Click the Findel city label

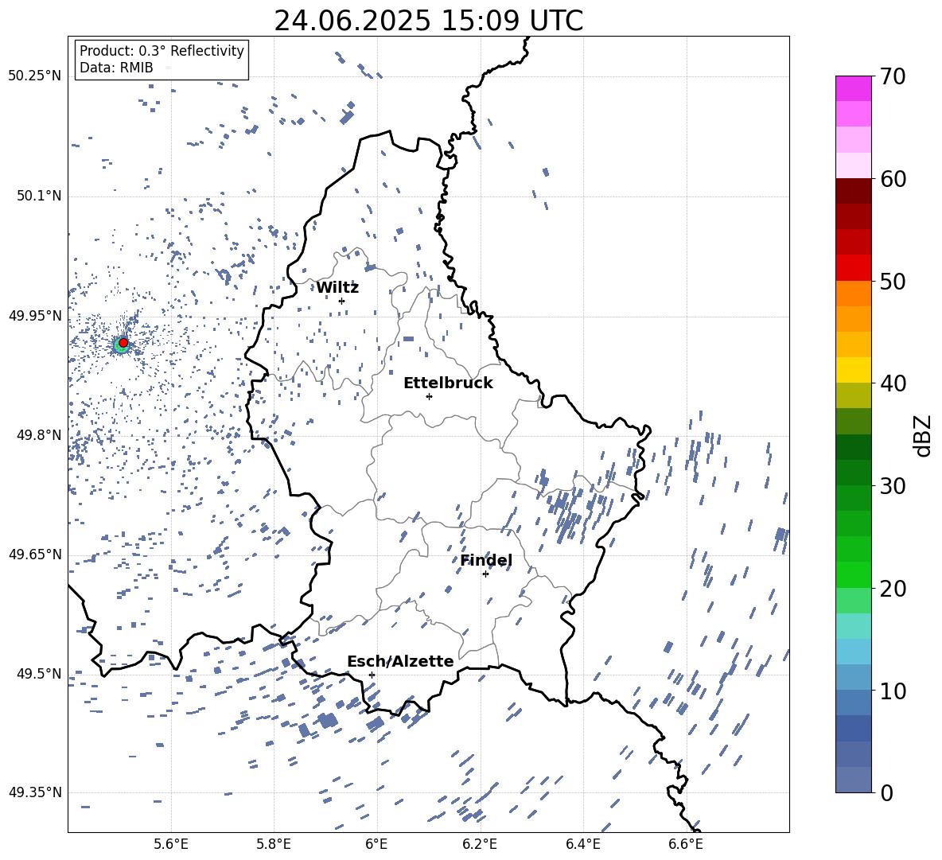(486, 560)
